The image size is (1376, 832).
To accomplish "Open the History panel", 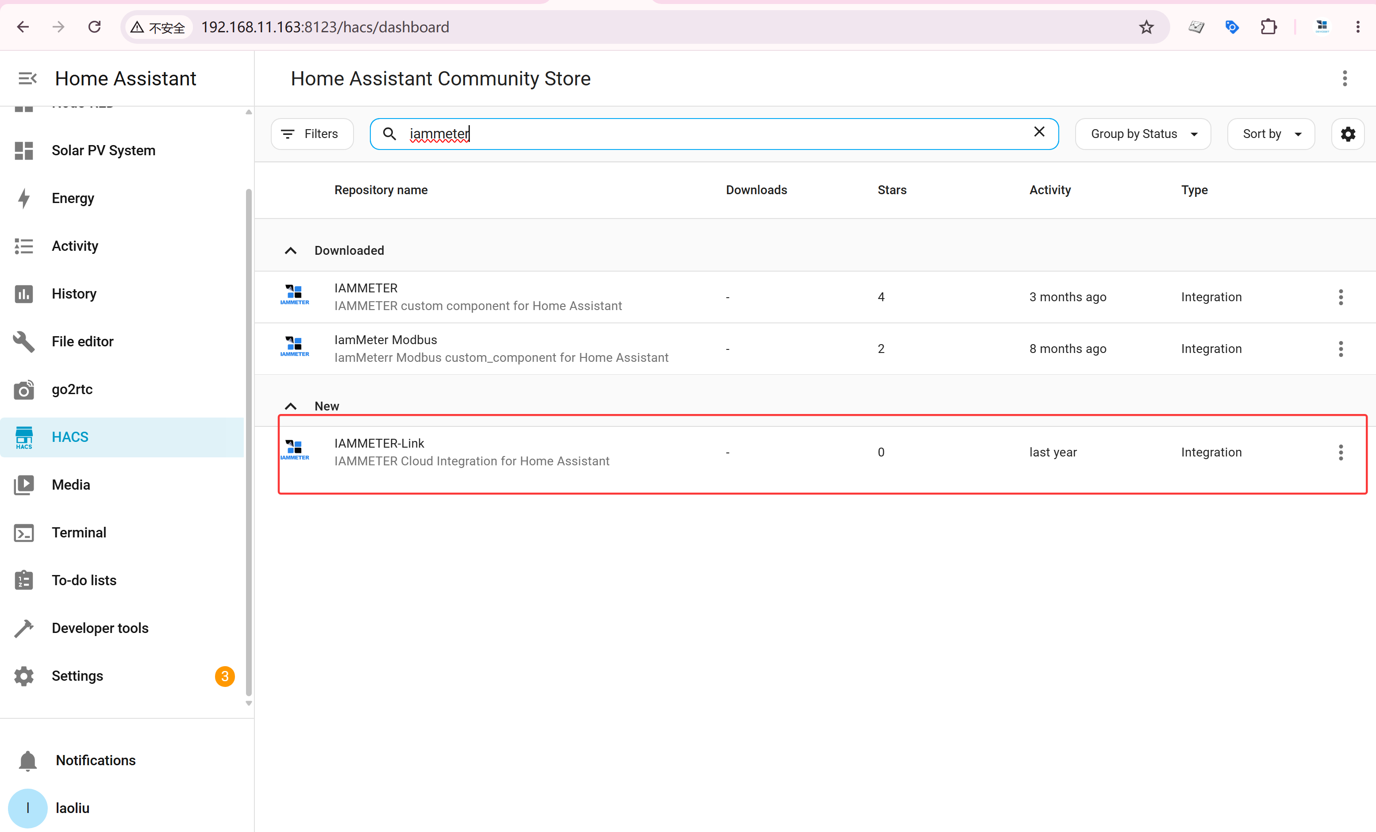I will pyautogui.click(x=122, y=294).
